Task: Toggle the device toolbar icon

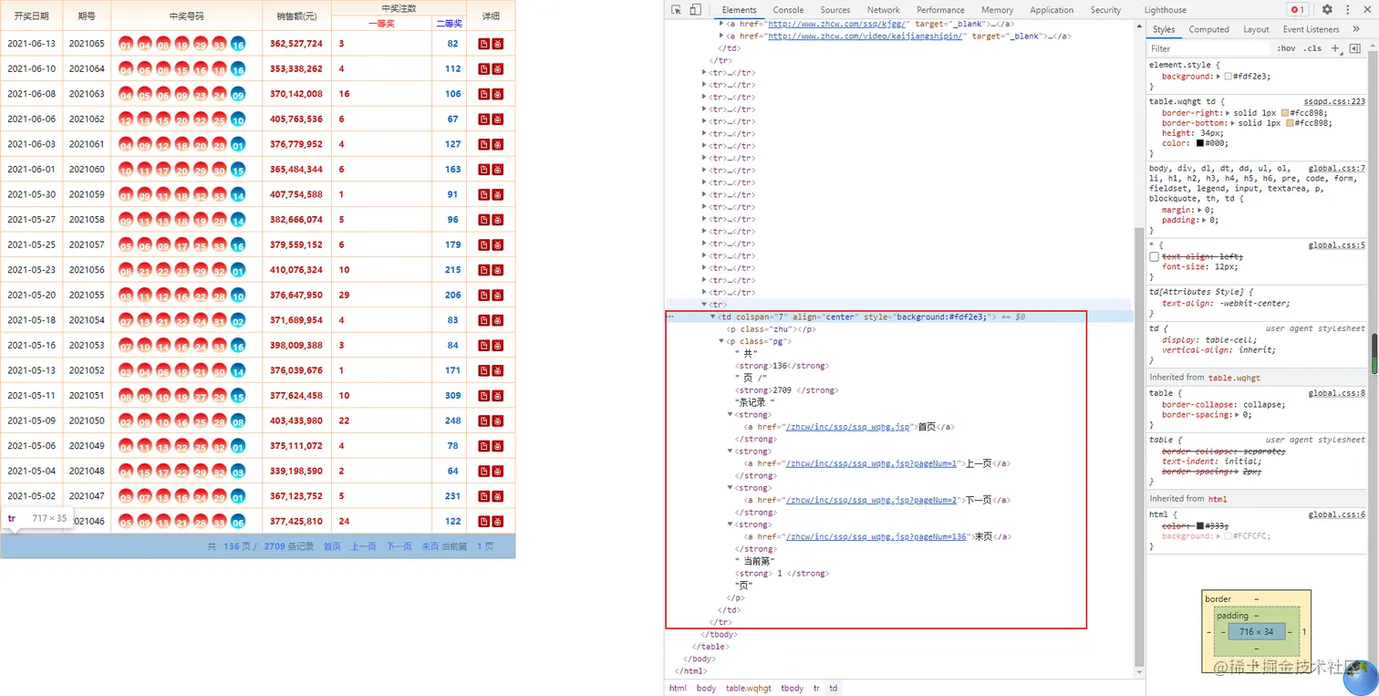Action: (x=695, y=9)
